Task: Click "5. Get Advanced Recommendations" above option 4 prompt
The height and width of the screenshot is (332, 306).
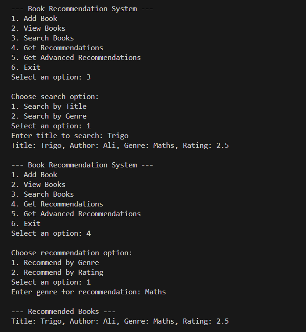Action: click(x=76, y=214)
